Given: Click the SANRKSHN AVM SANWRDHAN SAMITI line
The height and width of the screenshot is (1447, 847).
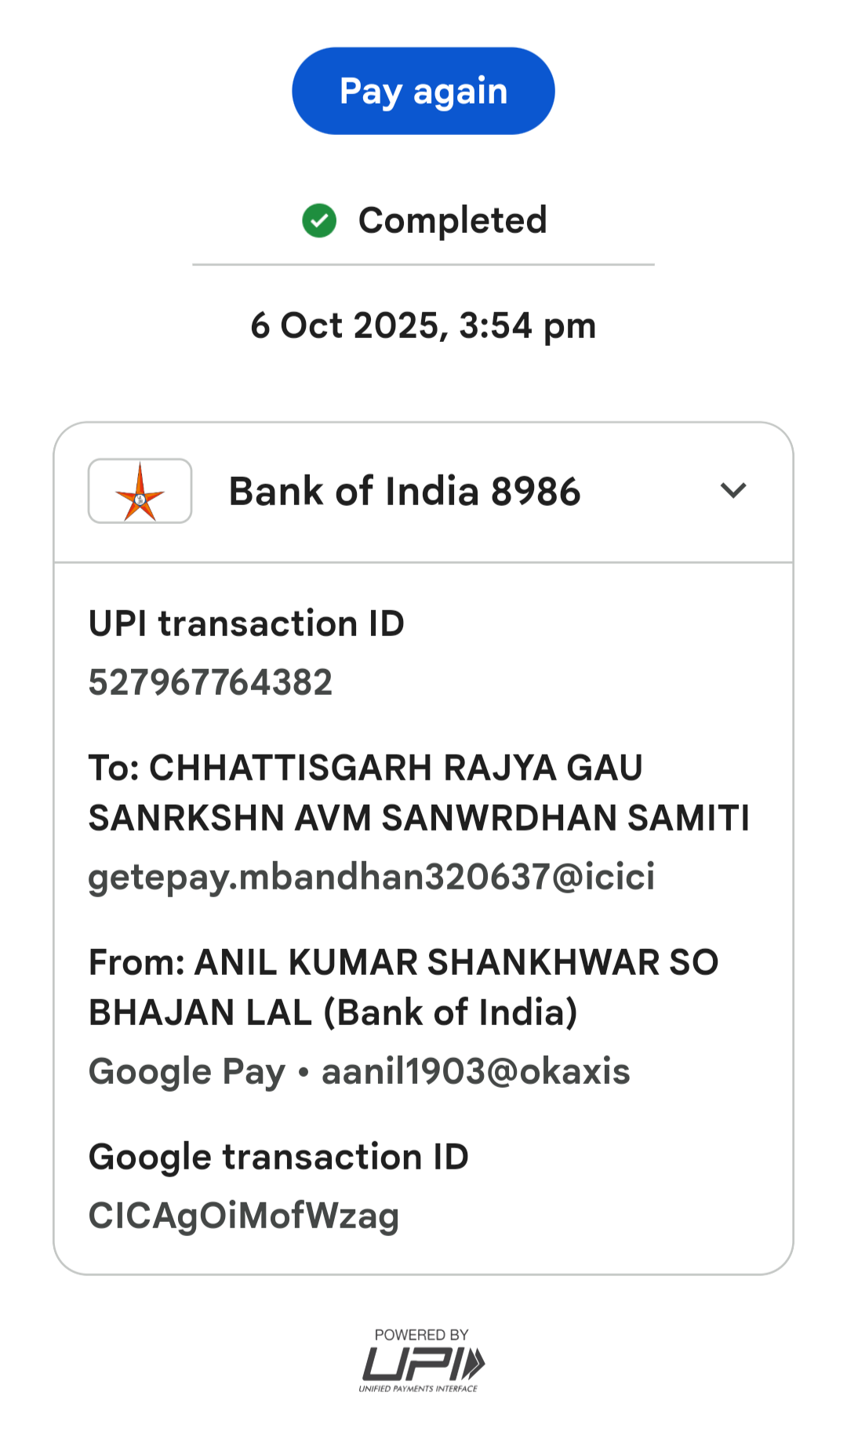Looking at the screenshot, I should (x=419, y=818).
